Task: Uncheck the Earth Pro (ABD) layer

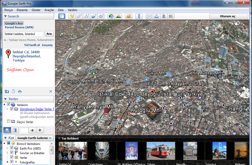Action: (x=12, y=148)
